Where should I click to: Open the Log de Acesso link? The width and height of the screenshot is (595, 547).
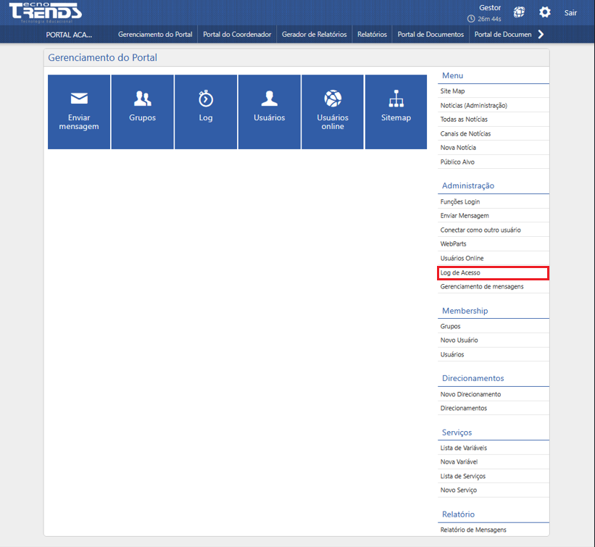tap(461, 272)
